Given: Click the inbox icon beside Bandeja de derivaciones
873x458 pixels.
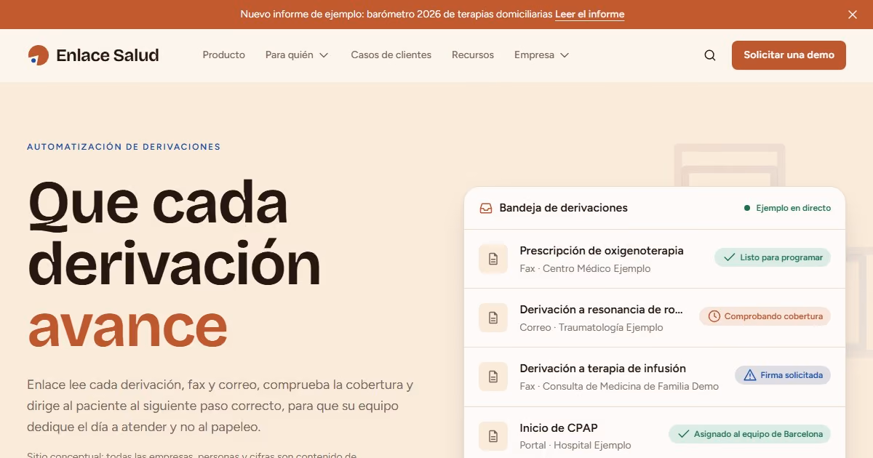Looking at the screenshot, I should pyautogui.click(x=486, y=208).
